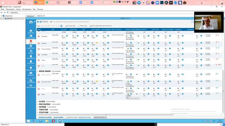Click the horizontal scrollbar of tools table
The width and height of the screenshot is (225, 126).
click(x=106, y=115)
